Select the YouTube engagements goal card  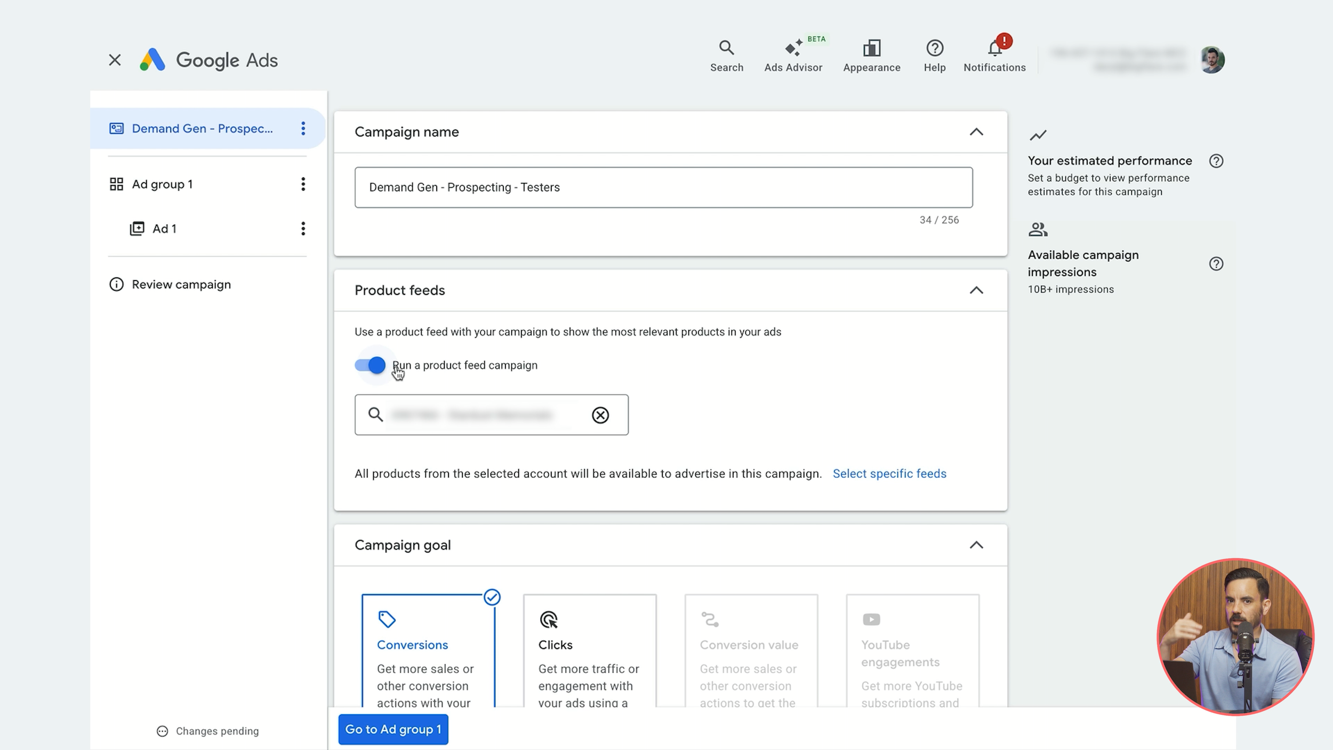click(912, 652)
